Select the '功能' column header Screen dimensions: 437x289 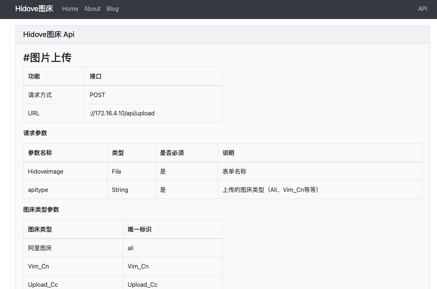(x=54, y=76)
